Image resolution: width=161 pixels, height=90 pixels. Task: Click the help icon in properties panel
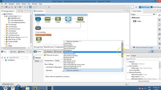155,51
